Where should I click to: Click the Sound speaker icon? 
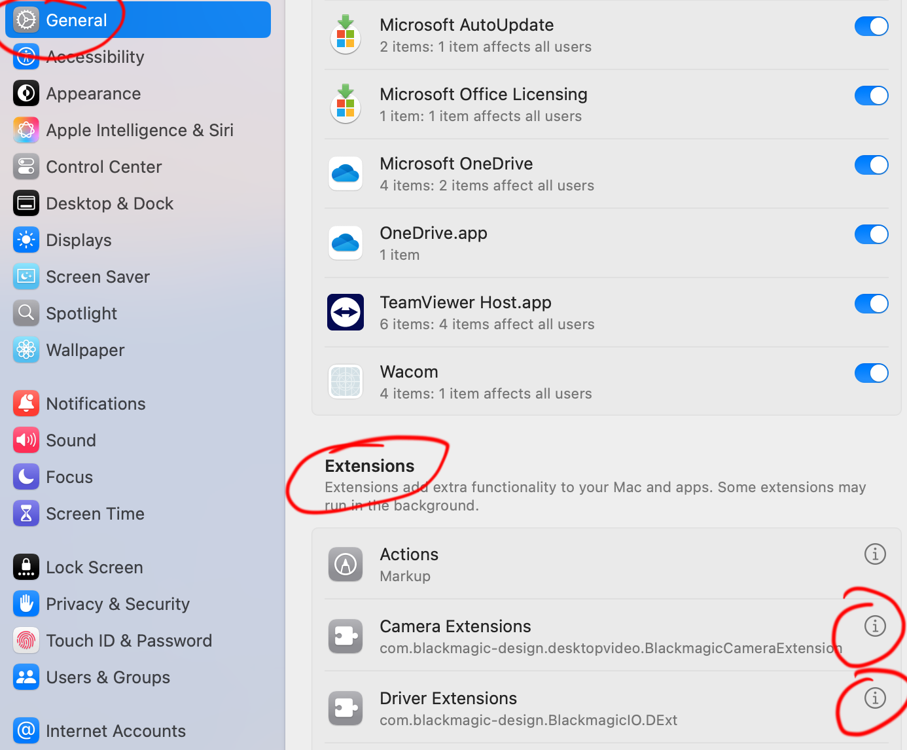(26, 440)
